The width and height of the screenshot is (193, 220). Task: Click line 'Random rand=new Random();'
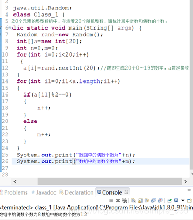tap(60, 35)
